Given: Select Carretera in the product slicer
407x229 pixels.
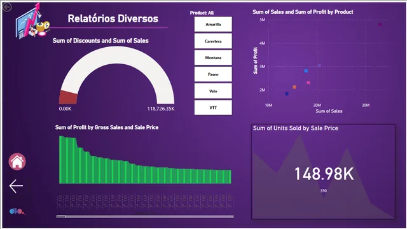Looking at the screenshot, I should tap(213, 41).
